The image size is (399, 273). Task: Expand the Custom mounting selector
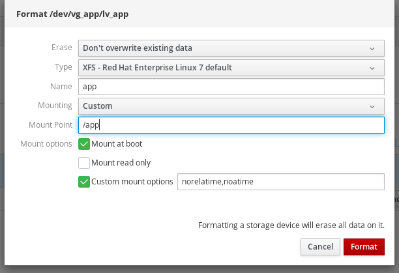(231, 106)
